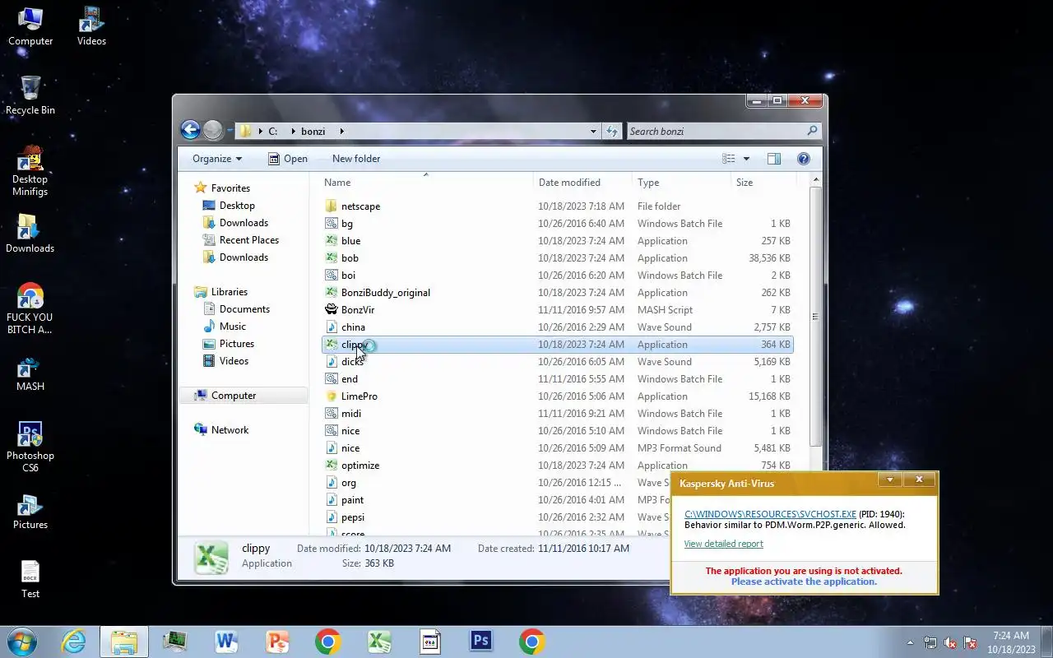Image resolution: width=1053 pixels, height=658 pixels.
Task: Click the taskbar clock showing 7:24 AM
Action: tap(1011, 636)
